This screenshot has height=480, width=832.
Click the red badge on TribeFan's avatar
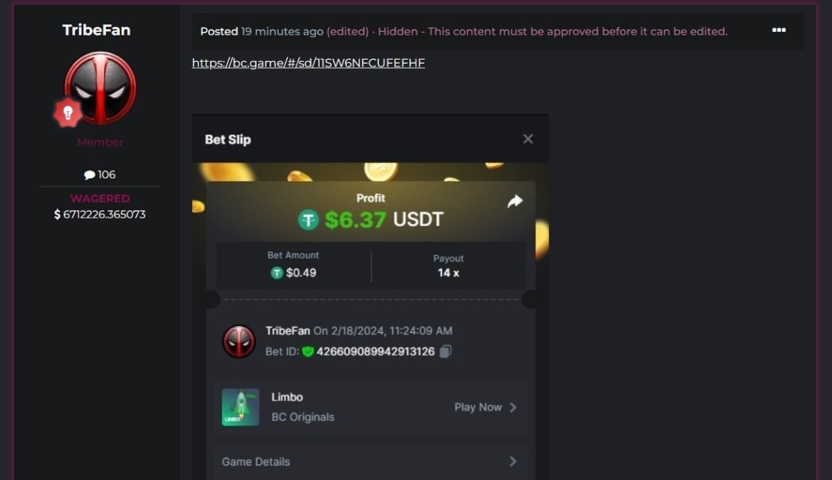[67, 112]
